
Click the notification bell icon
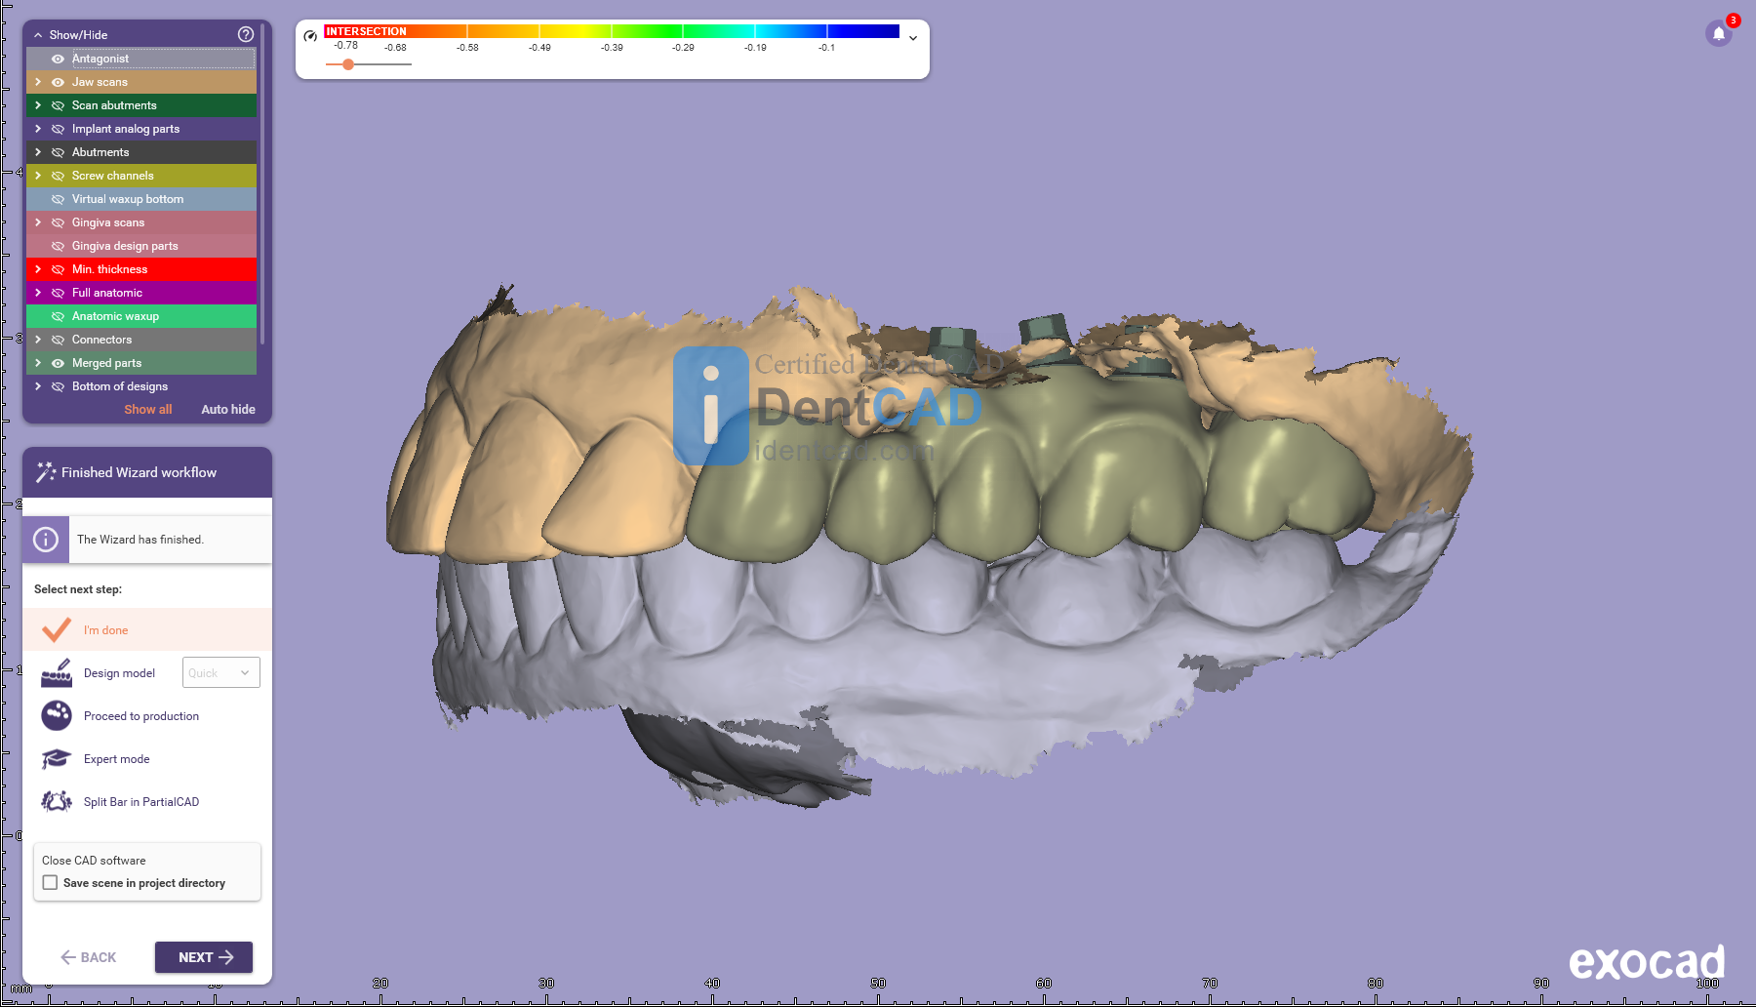tap(1718, 34)
